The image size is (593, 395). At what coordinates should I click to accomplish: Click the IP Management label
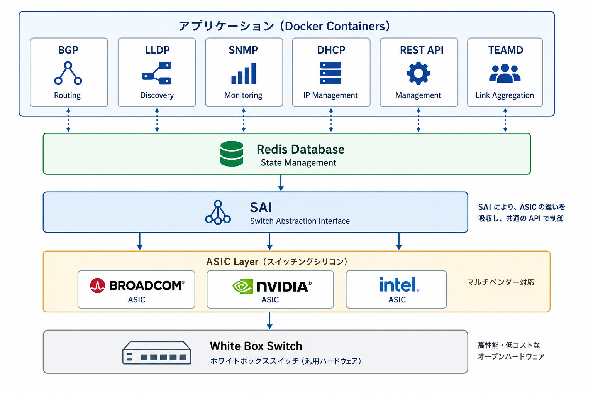coord(330,95)
